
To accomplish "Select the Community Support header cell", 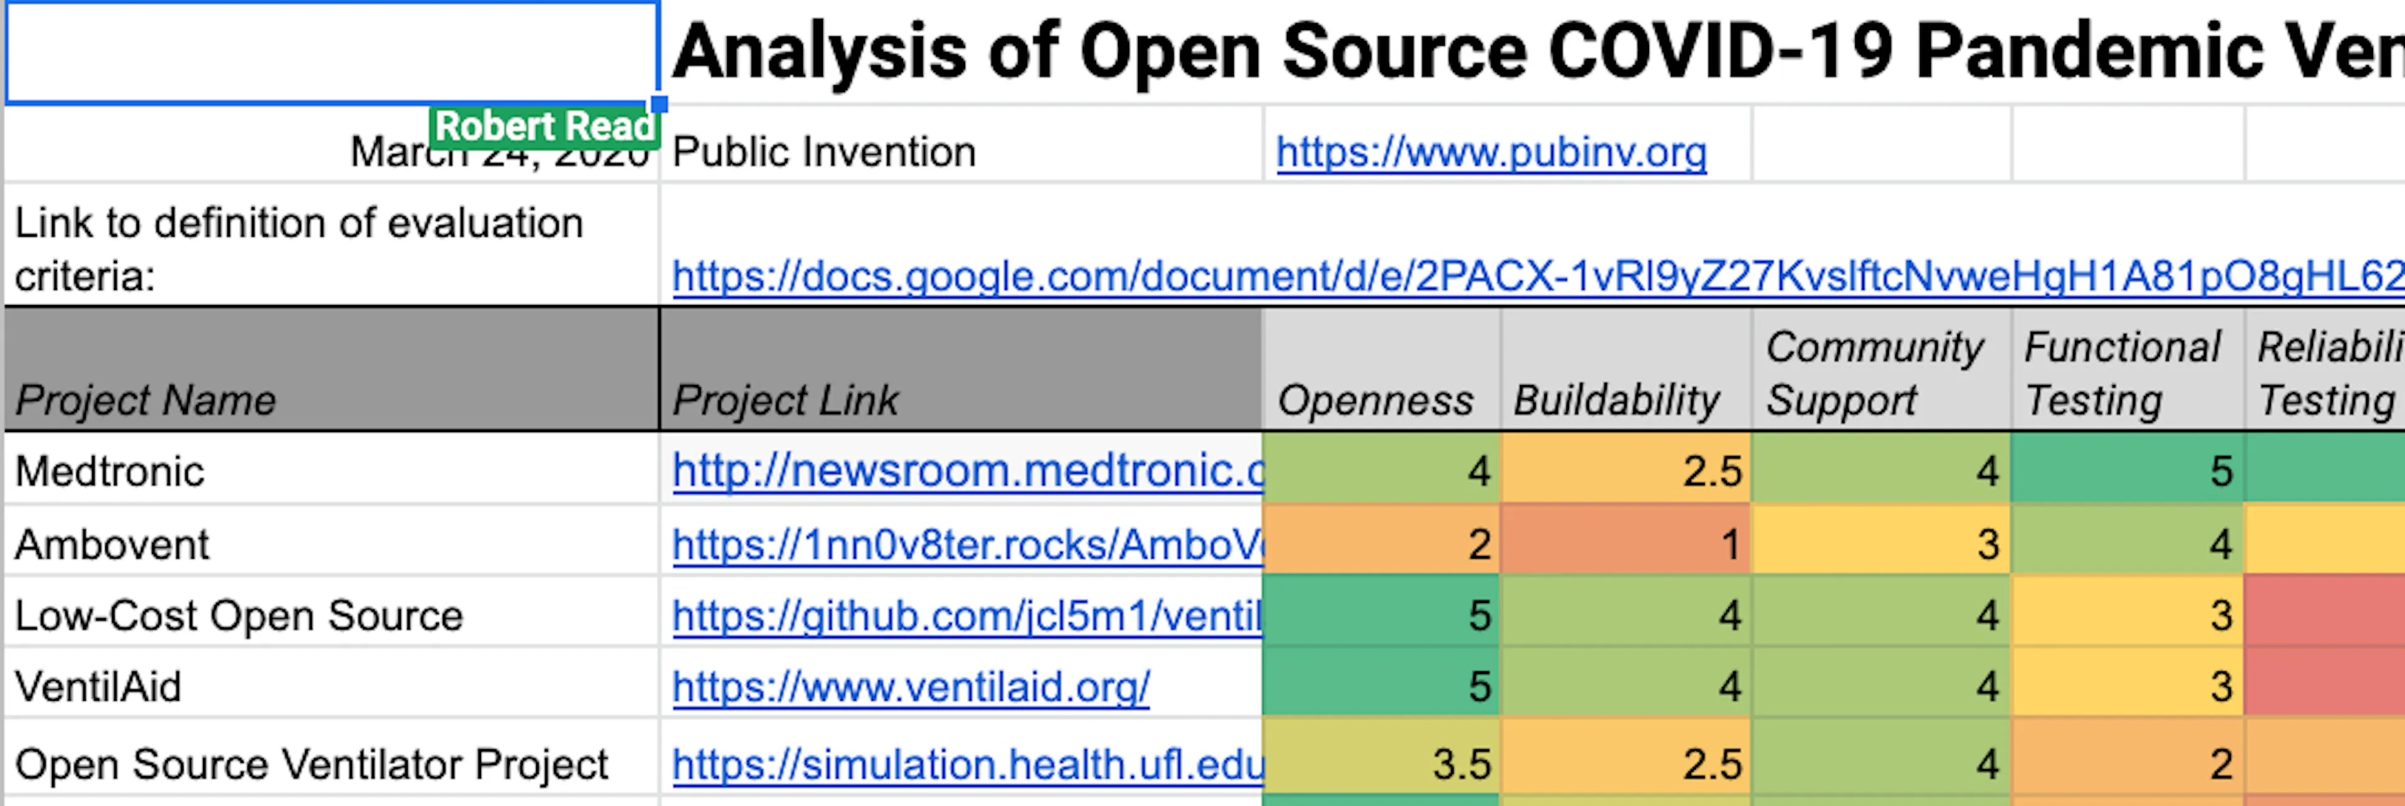I will 1881,369.
